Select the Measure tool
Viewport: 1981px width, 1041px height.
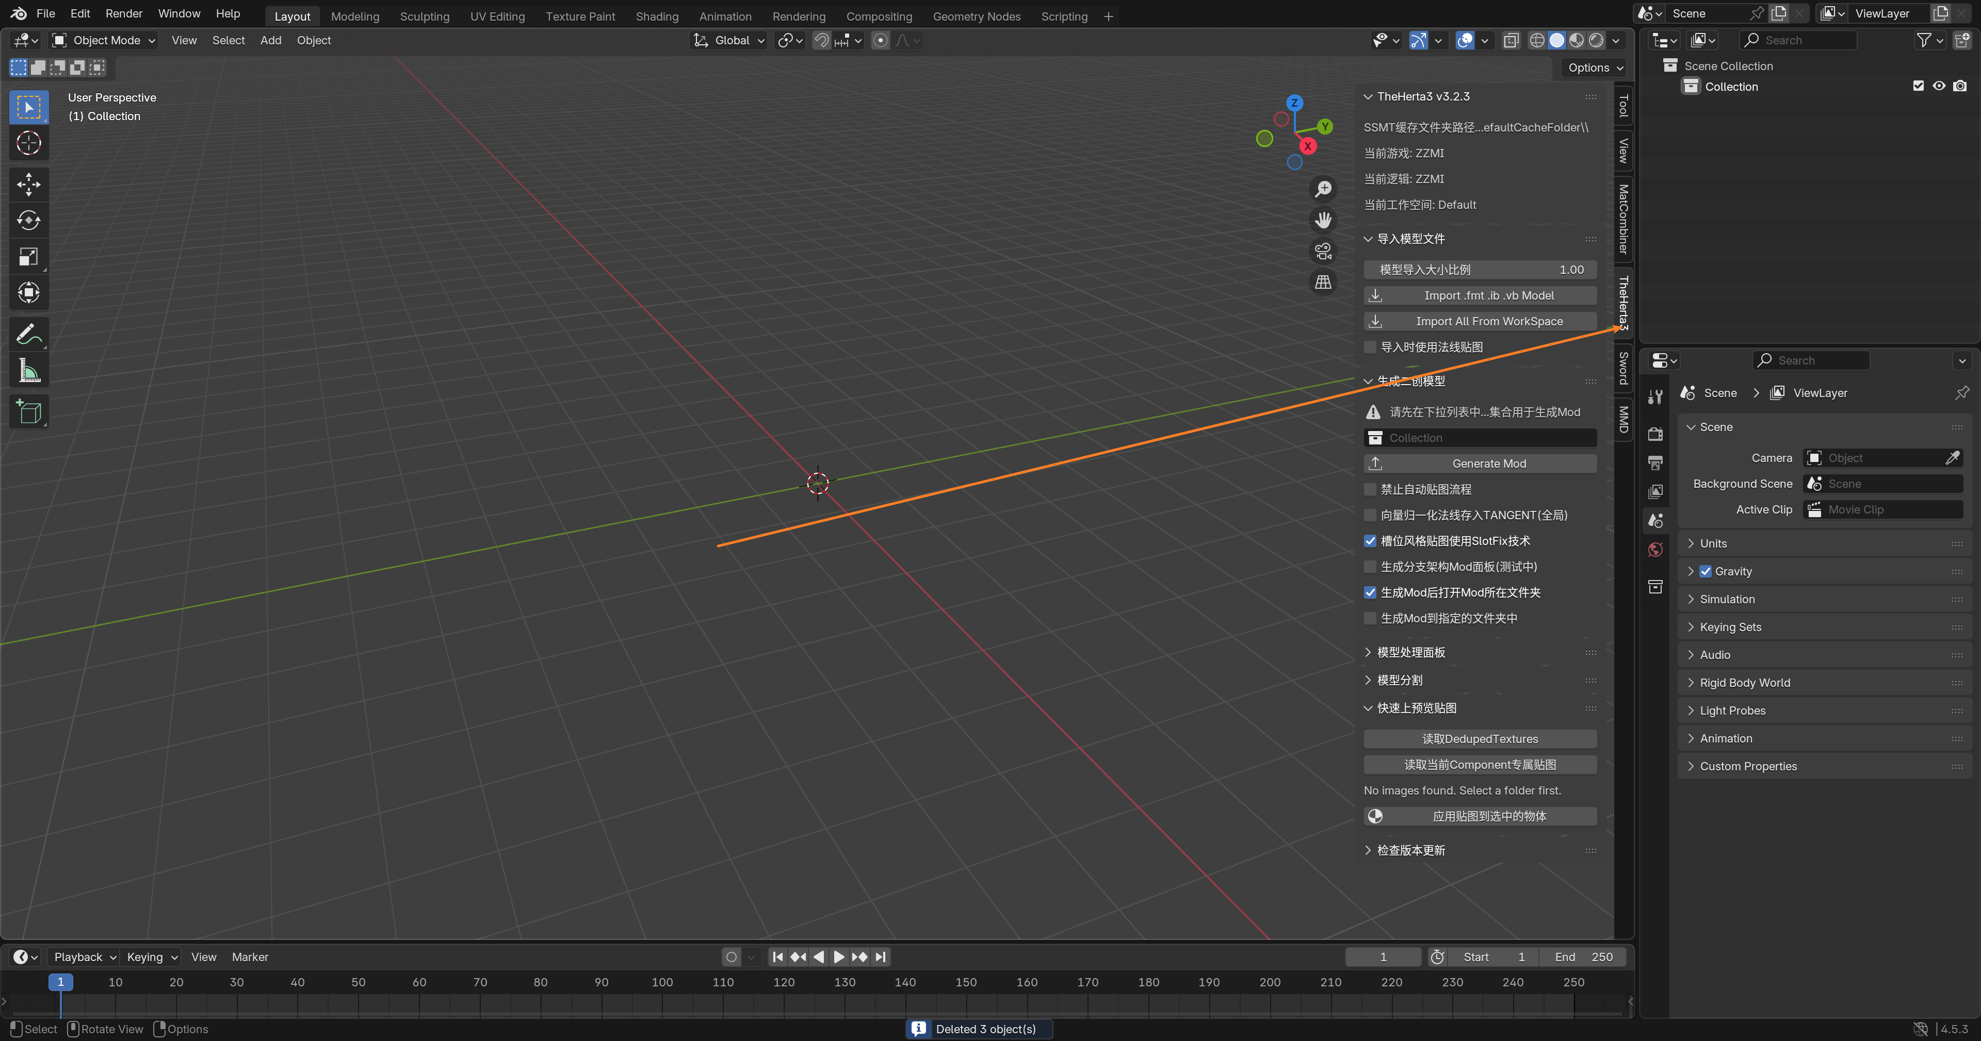click(28, 371)
